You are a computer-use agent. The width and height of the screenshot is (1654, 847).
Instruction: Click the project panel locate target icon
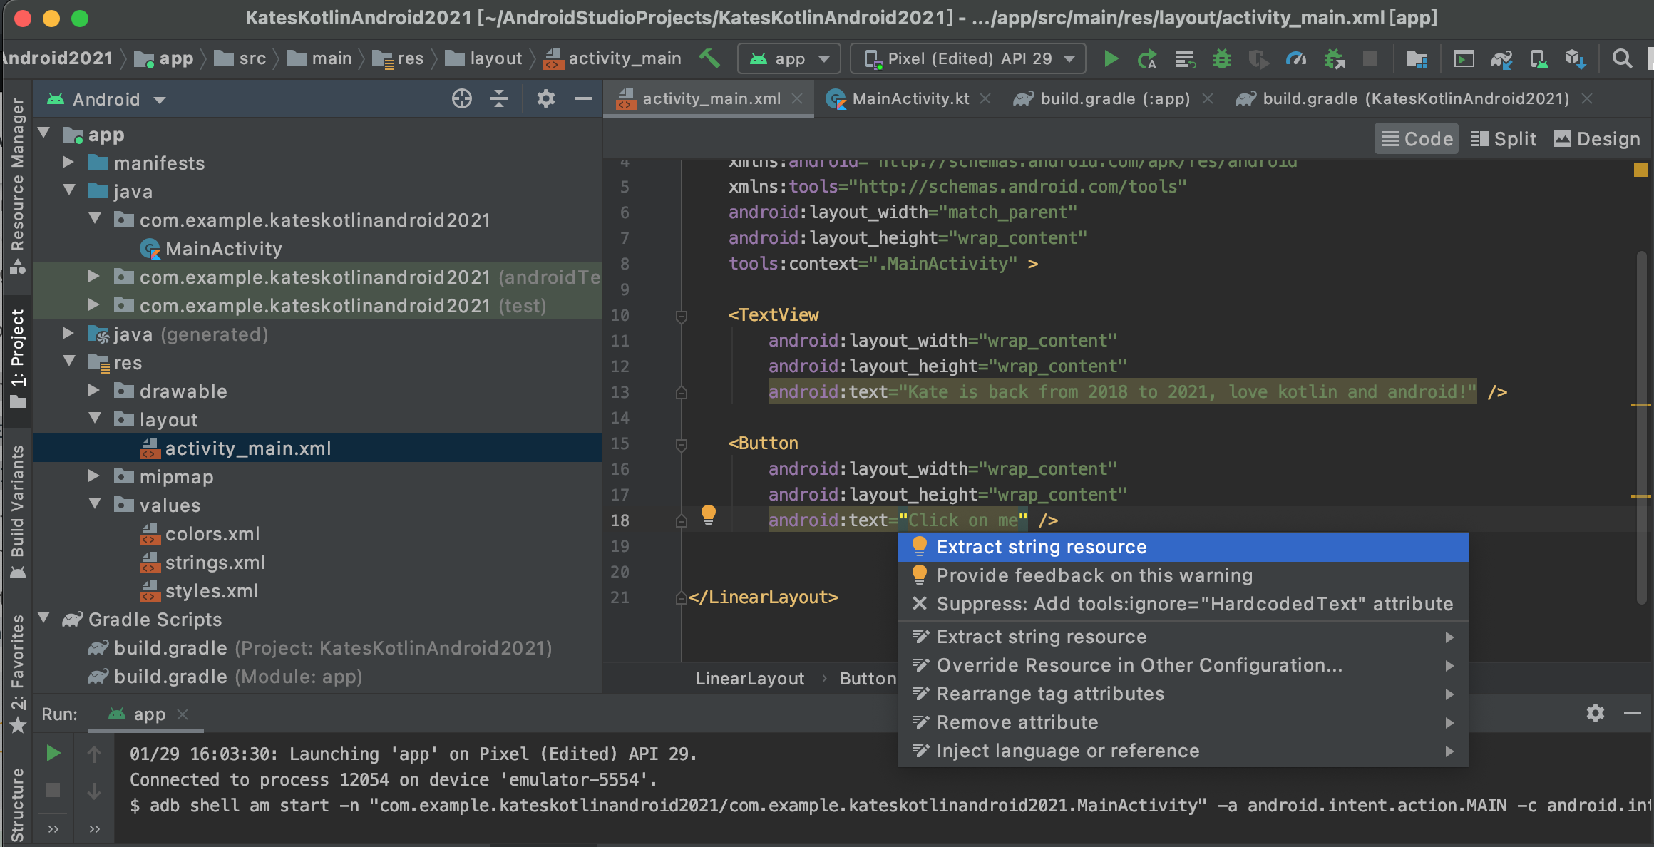[461, 99]
